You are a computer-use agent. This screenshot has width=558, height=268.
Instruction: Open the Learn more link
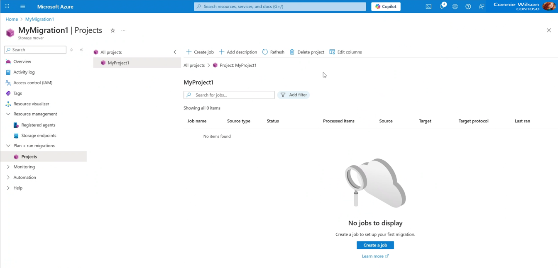click(x=375, y=256)
